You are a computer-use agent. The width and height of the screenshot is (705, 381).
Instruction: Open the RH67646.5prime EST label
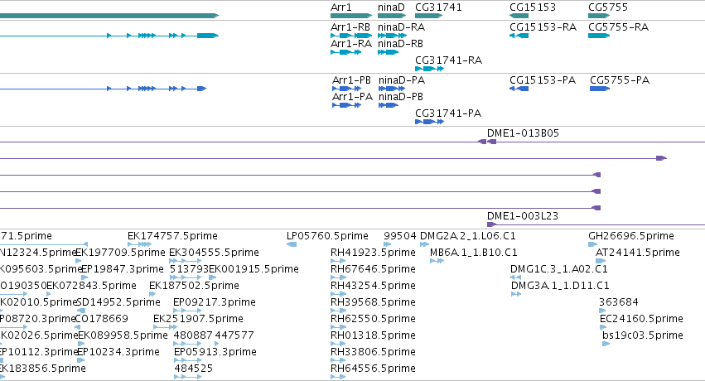373,269
